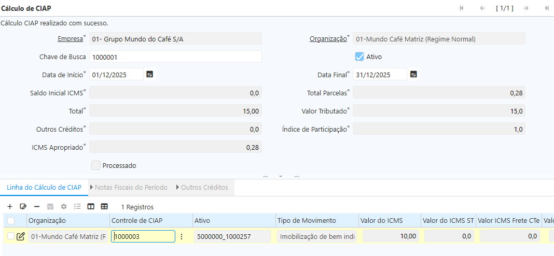Switch to the split column layout icon
Screen dimensions: 554x256
(91, 207)
